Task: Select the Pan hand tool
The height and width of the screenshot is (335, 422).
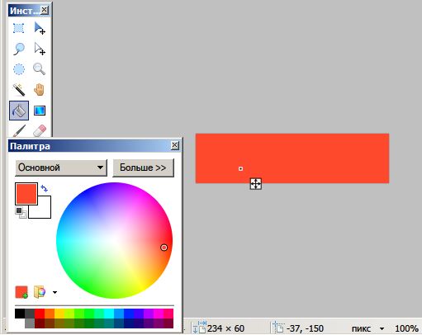Action: click(x=40, y=90)
